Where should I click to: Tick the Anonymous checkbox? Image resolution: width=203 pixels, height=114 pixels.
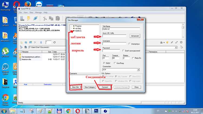point(129,44)
